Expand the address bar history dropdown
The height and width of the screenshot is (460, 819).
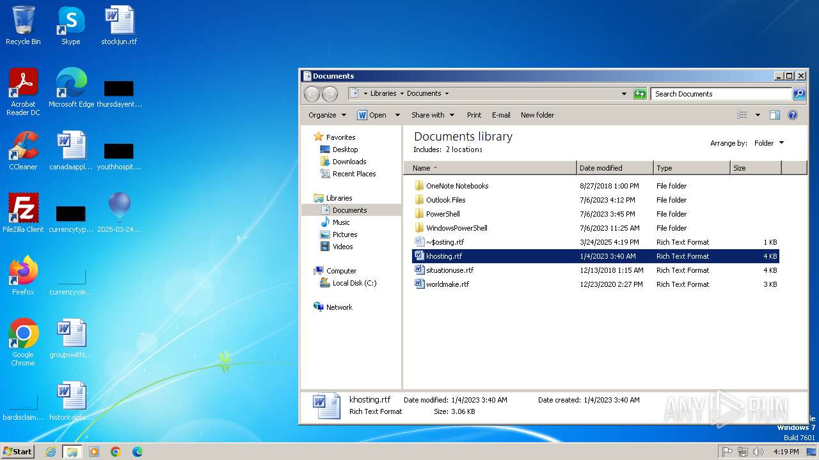point(624,94)
